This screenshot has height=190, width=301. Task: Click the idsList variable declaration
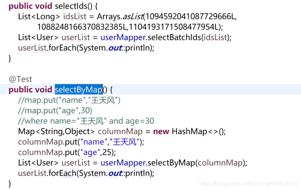pyautogui.click(x=75, y=17)
